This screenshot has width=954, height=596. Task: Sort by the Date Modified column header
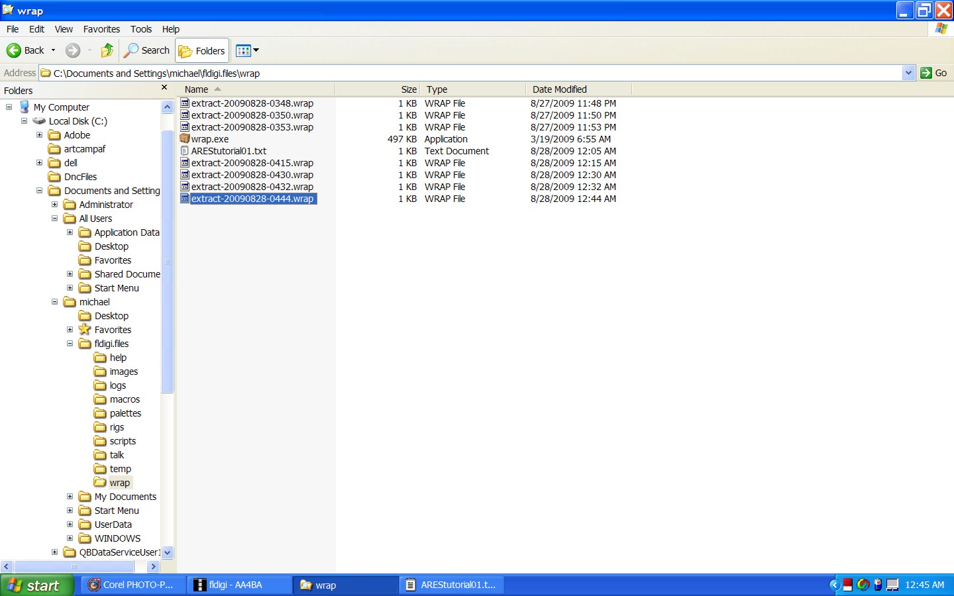tap(579, 89)
